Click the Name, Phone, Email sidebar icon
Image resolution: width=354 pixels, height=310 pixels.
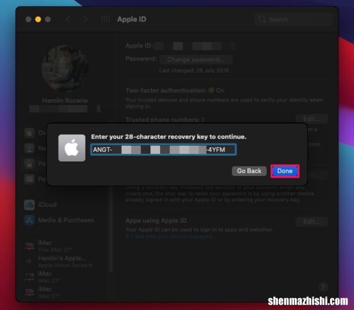(x=30, y=149)
